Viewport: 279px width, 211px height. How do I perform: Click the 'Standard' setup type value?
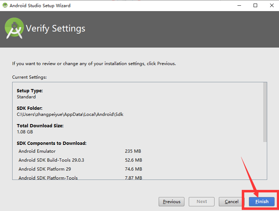point(26,97)
